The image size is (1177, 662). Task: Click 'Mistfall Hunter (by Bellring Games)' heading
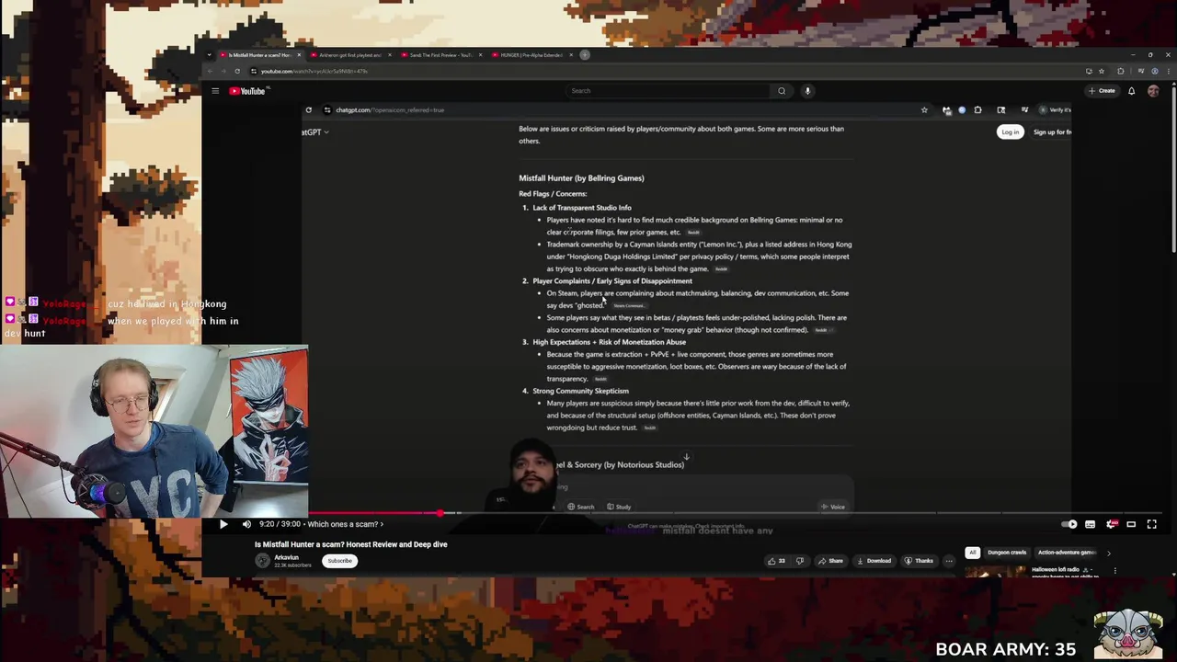click(x=581, y=178)
